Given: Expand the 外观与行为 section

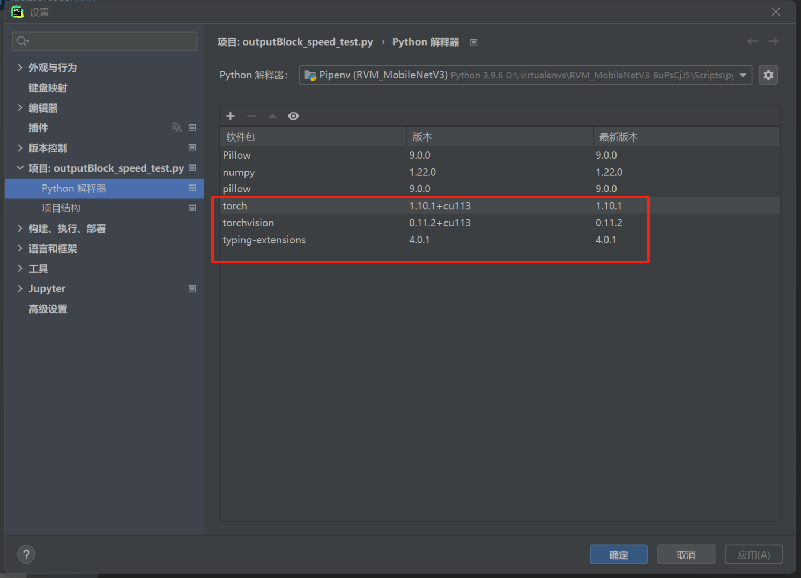Looking at the screenshot, I should pyautogui.click(x=20, y=68).
